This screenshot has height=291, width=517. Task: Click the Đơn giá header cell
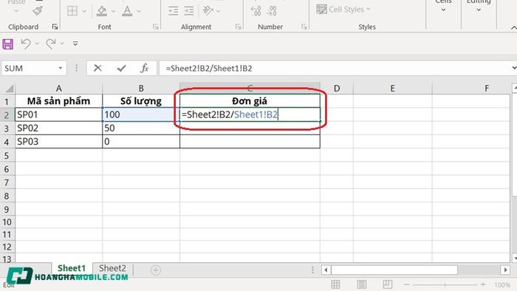click(x=250, y=101)
